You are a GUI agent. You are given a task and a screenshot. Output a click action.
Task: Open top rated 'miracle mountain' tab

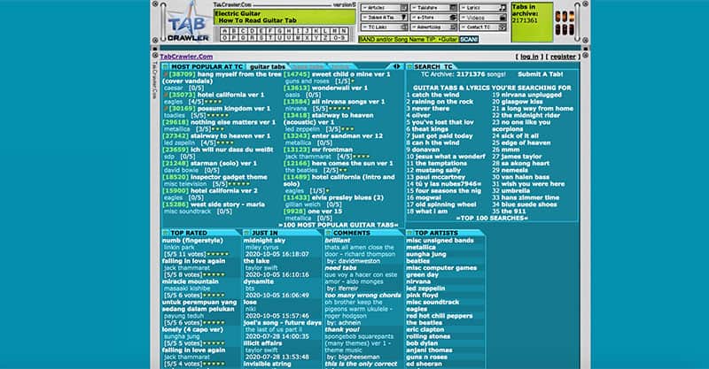191,281
